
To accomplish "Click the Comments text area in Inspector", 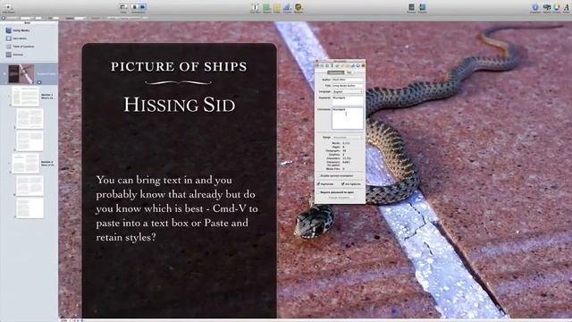I will click(348, 118).
